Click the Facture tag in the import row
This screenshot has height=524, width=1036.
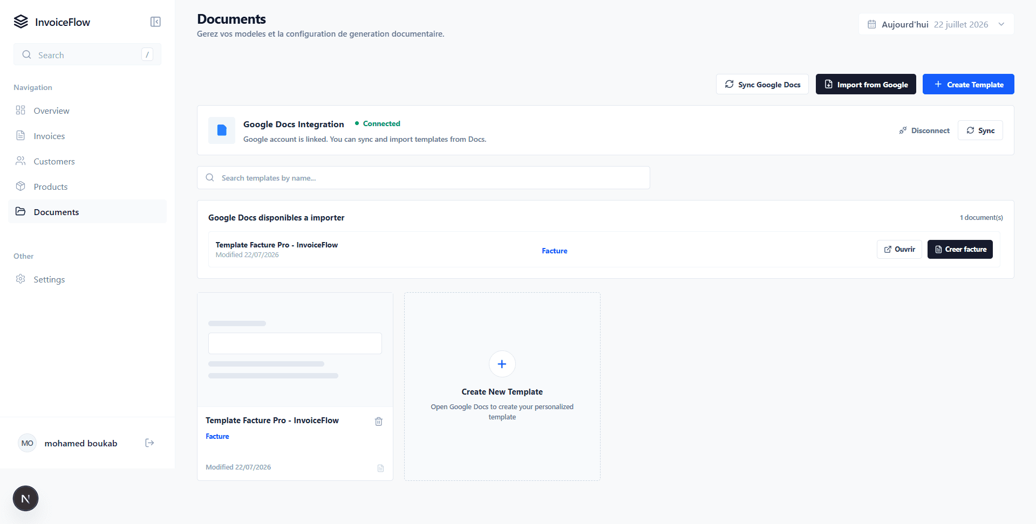[554, 251]
